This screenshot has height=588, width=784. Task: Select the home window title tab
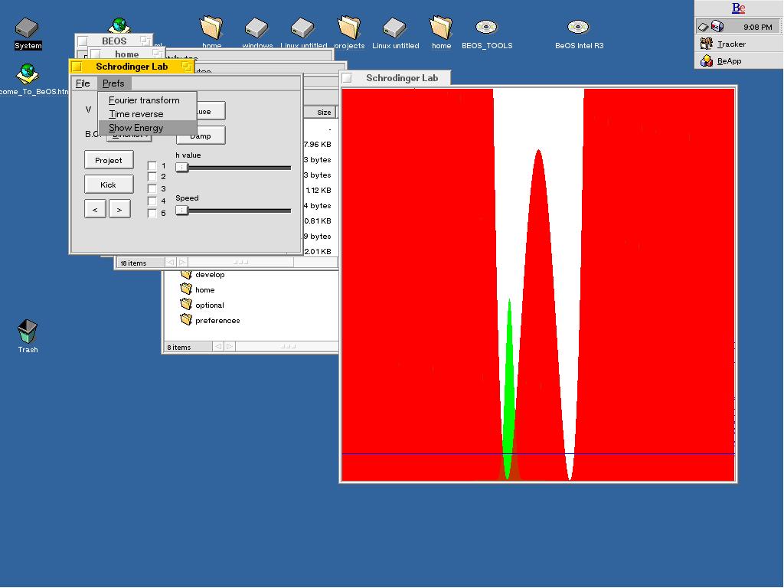pos(126,54)
